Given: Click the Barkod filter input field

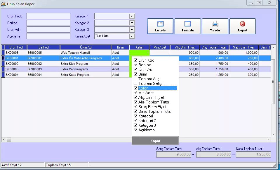Looking at the screenshot, I should point(48,23).
